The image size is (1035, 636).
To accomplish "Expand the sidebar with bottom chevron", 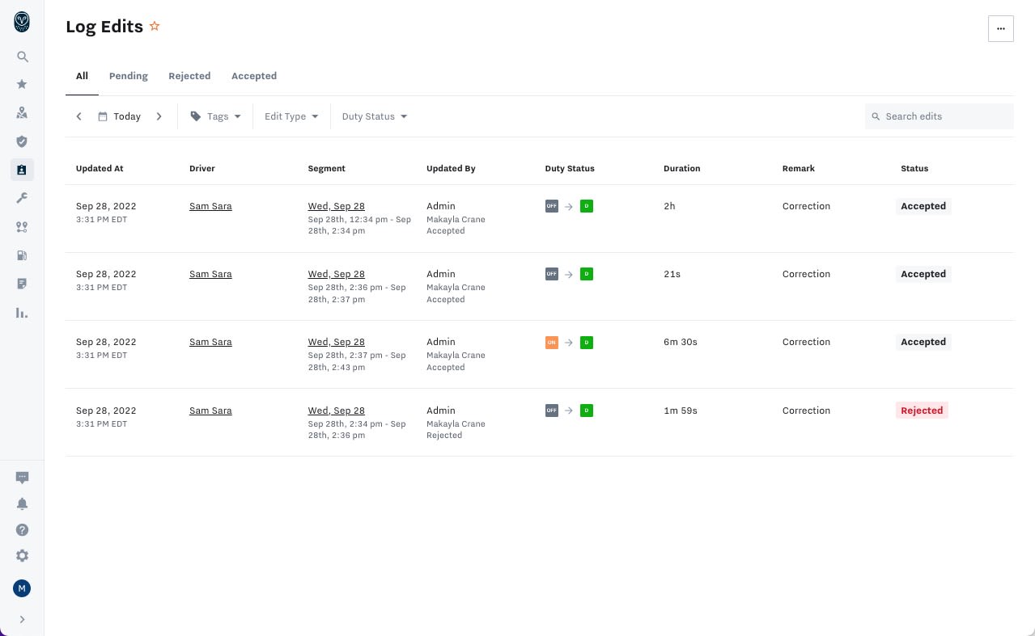I will pos(22,620).
